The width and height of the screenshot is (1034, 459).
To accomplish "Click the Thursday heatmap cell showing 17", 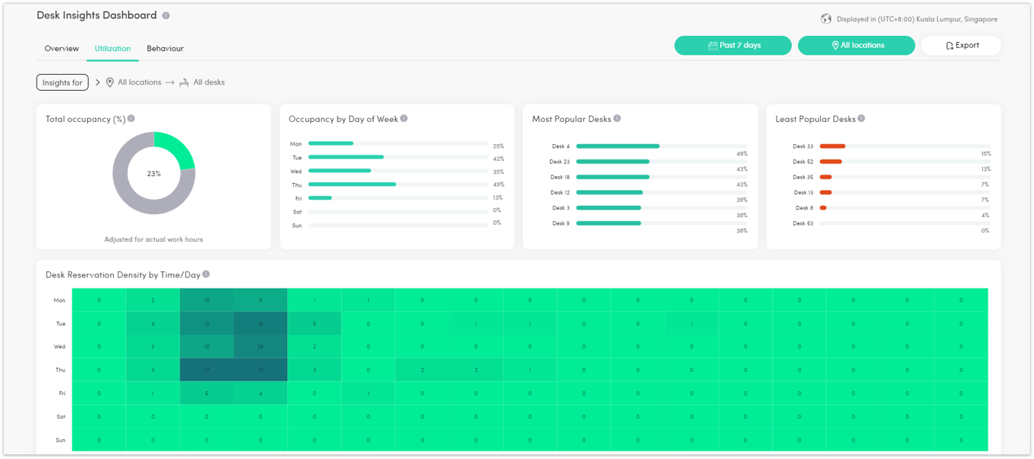I will [x=208, y=370].
